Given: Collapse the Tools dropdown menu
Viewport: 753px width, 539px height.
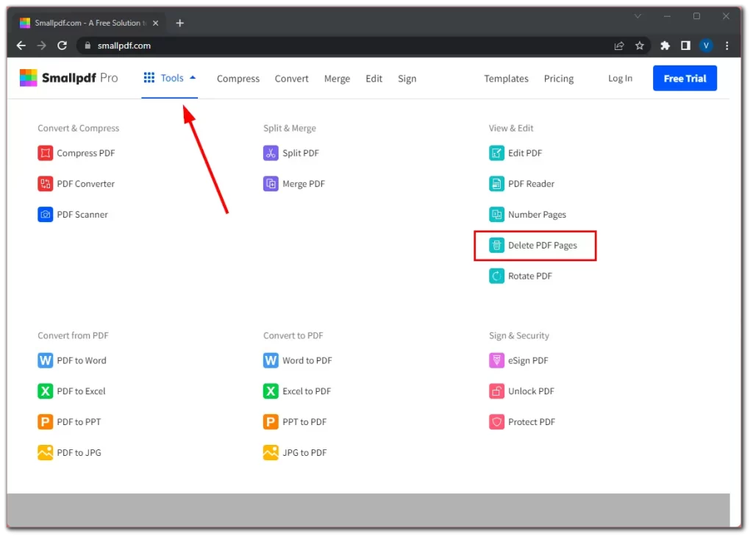Looking at the screenshot, I should point(170,78).
